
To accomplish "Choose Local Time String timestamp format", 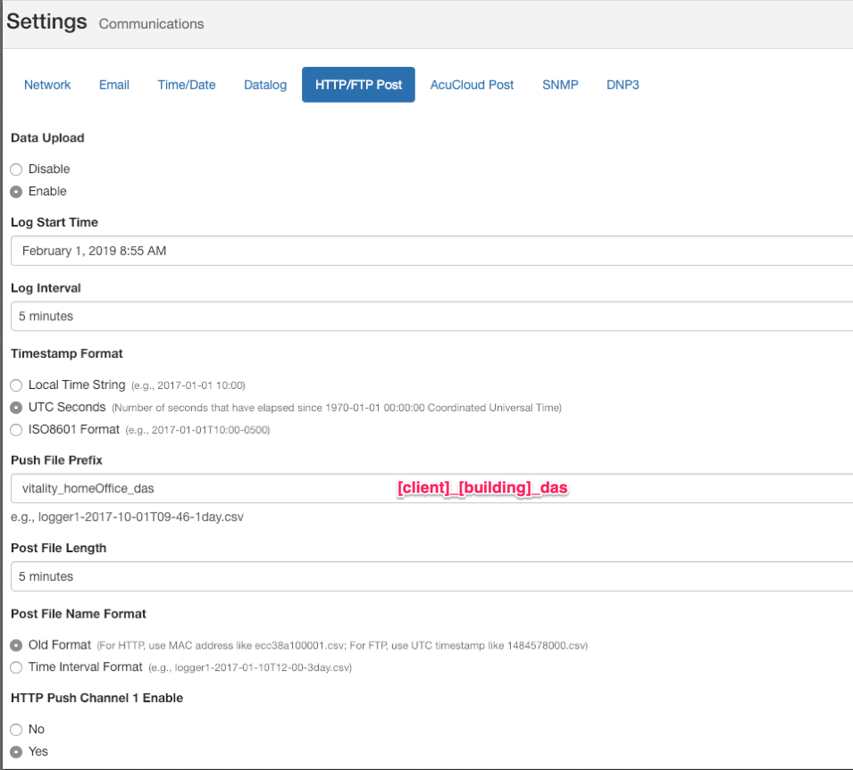I will 16,385.
